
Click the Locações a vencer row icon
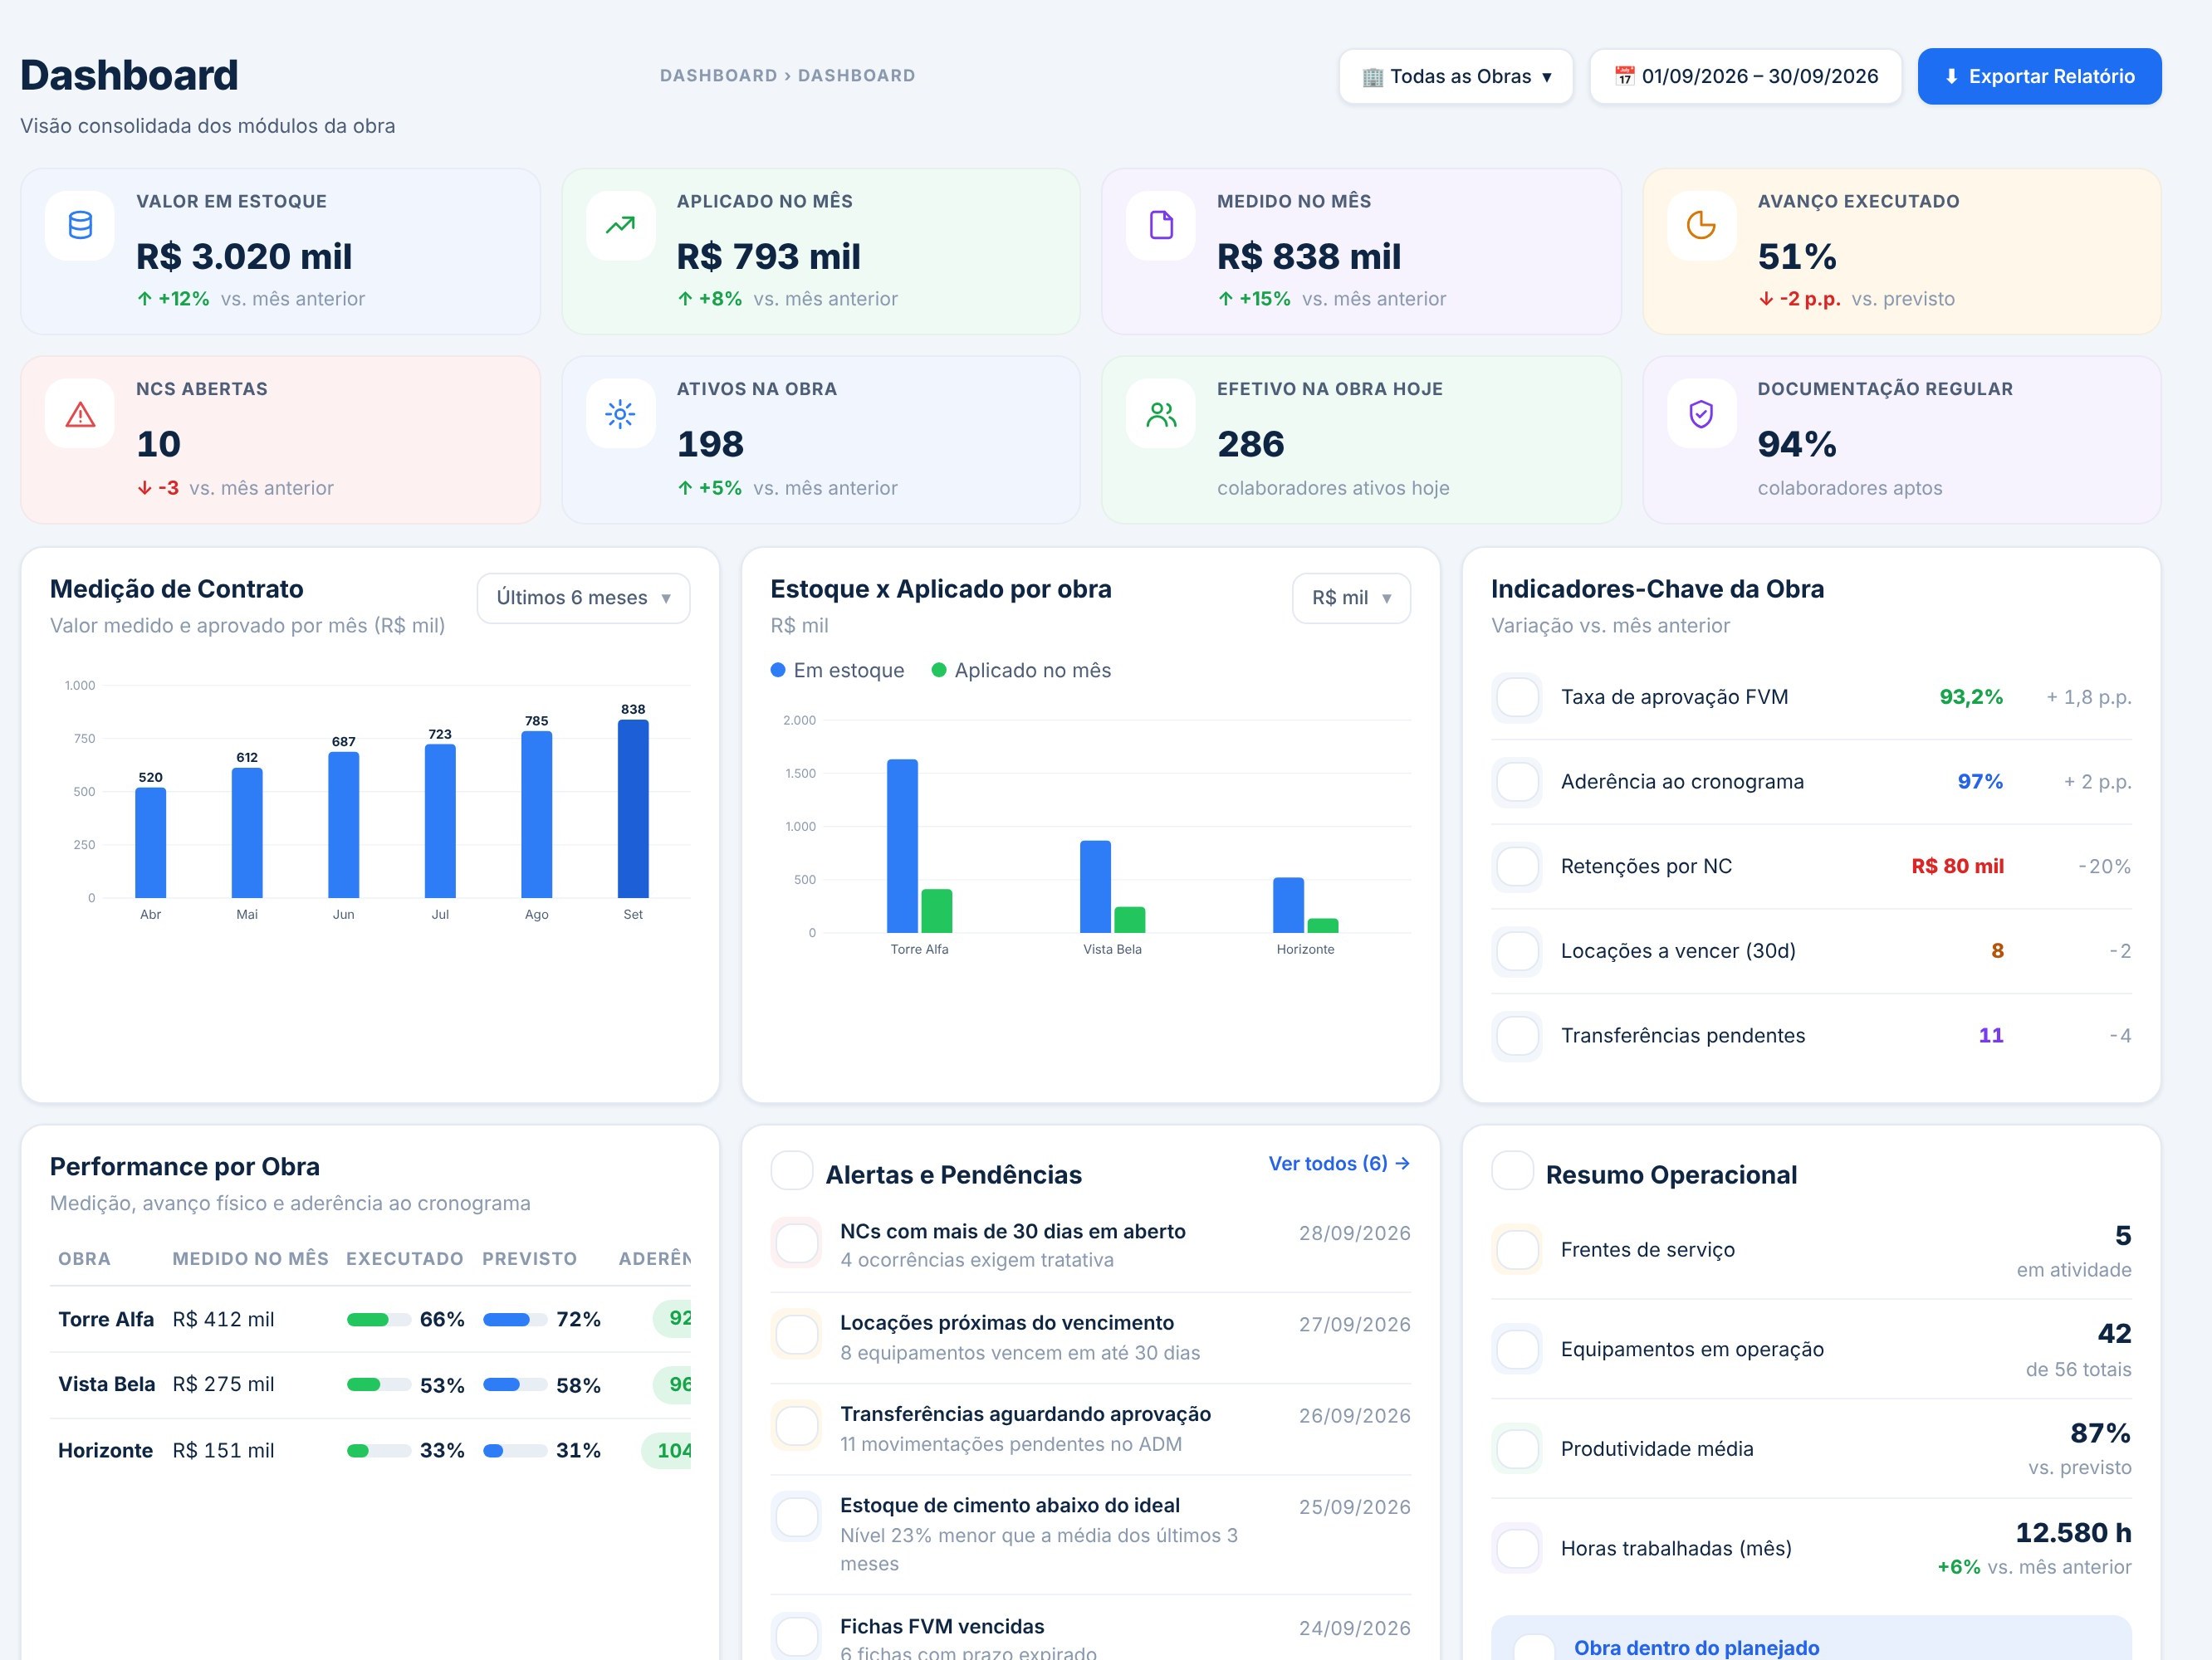[x=1517, y=951]
